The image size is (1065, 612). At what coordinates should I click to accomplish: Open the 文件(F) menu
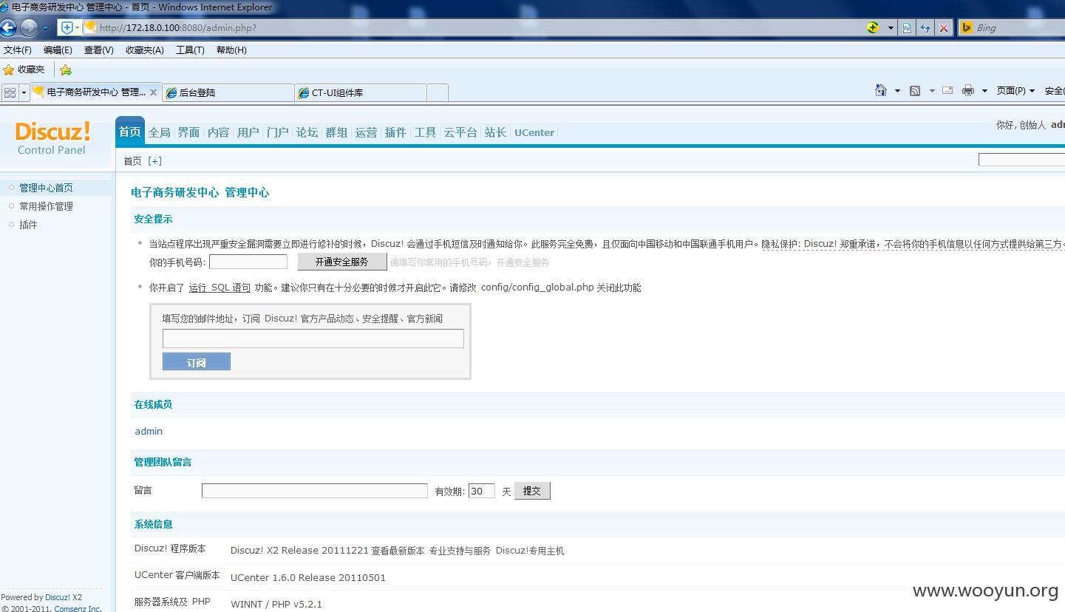[18, 50]
